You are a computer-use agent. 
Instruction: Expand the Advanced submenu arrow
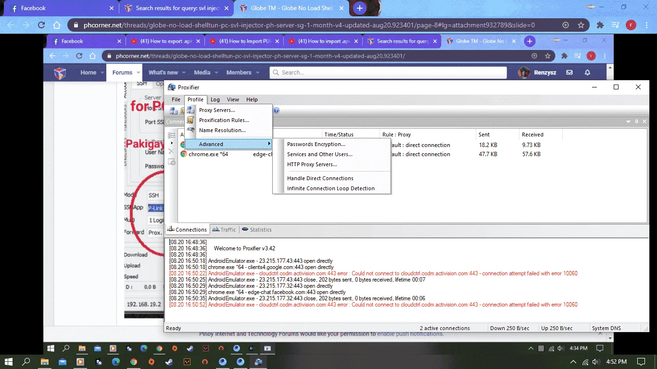269,144
